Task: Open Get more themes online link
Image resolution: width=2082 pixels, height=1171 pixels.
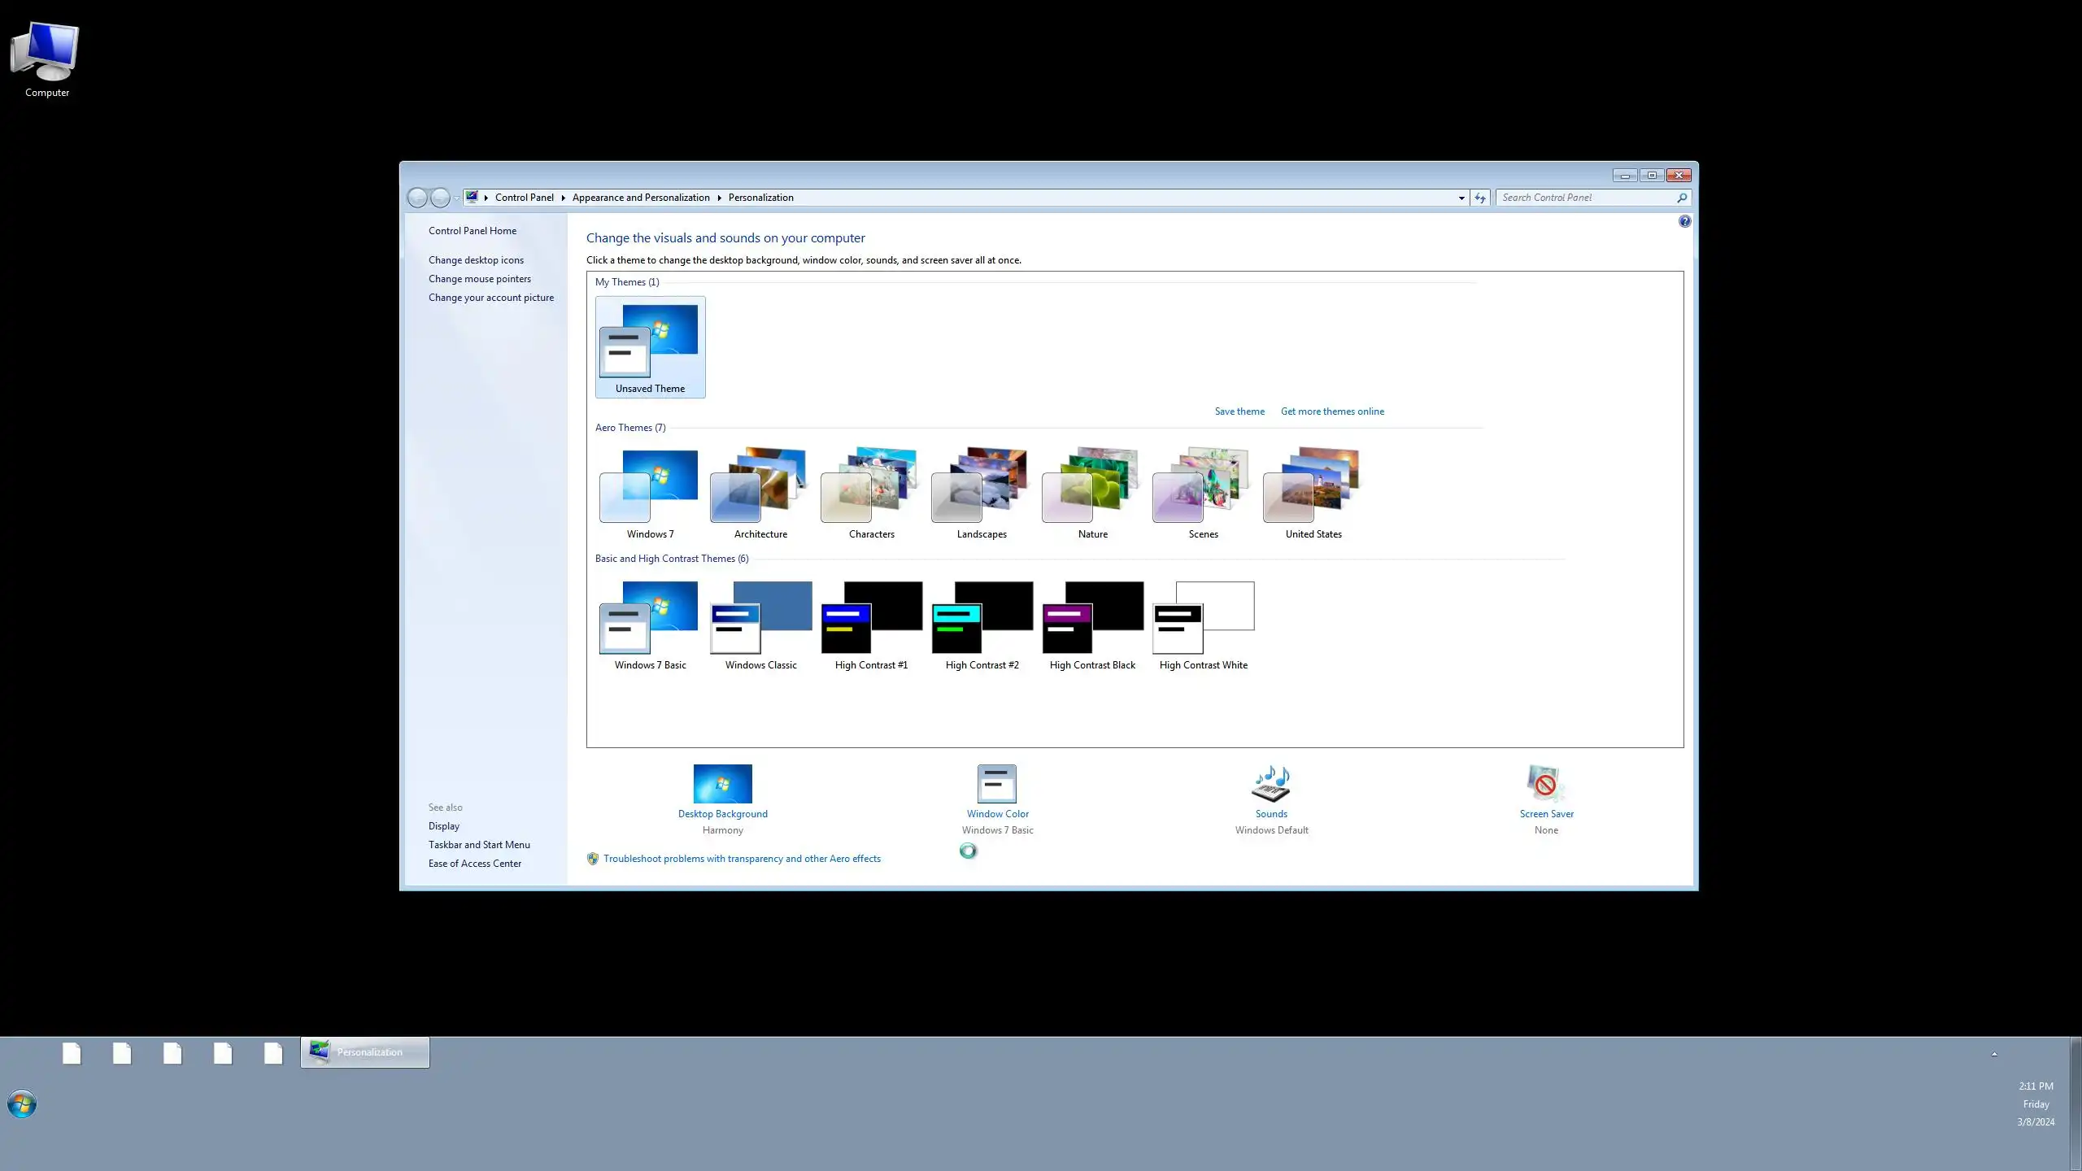Action: (1332, 411)
